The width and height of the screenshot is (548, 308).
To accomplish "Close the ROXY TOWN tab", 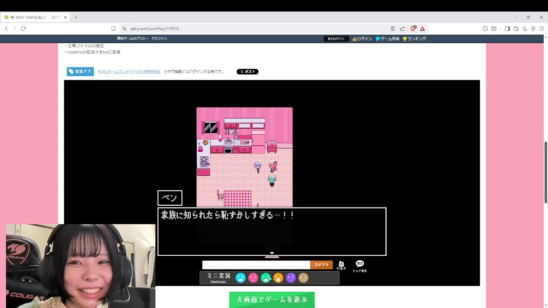I will click(x=65, y=18).
